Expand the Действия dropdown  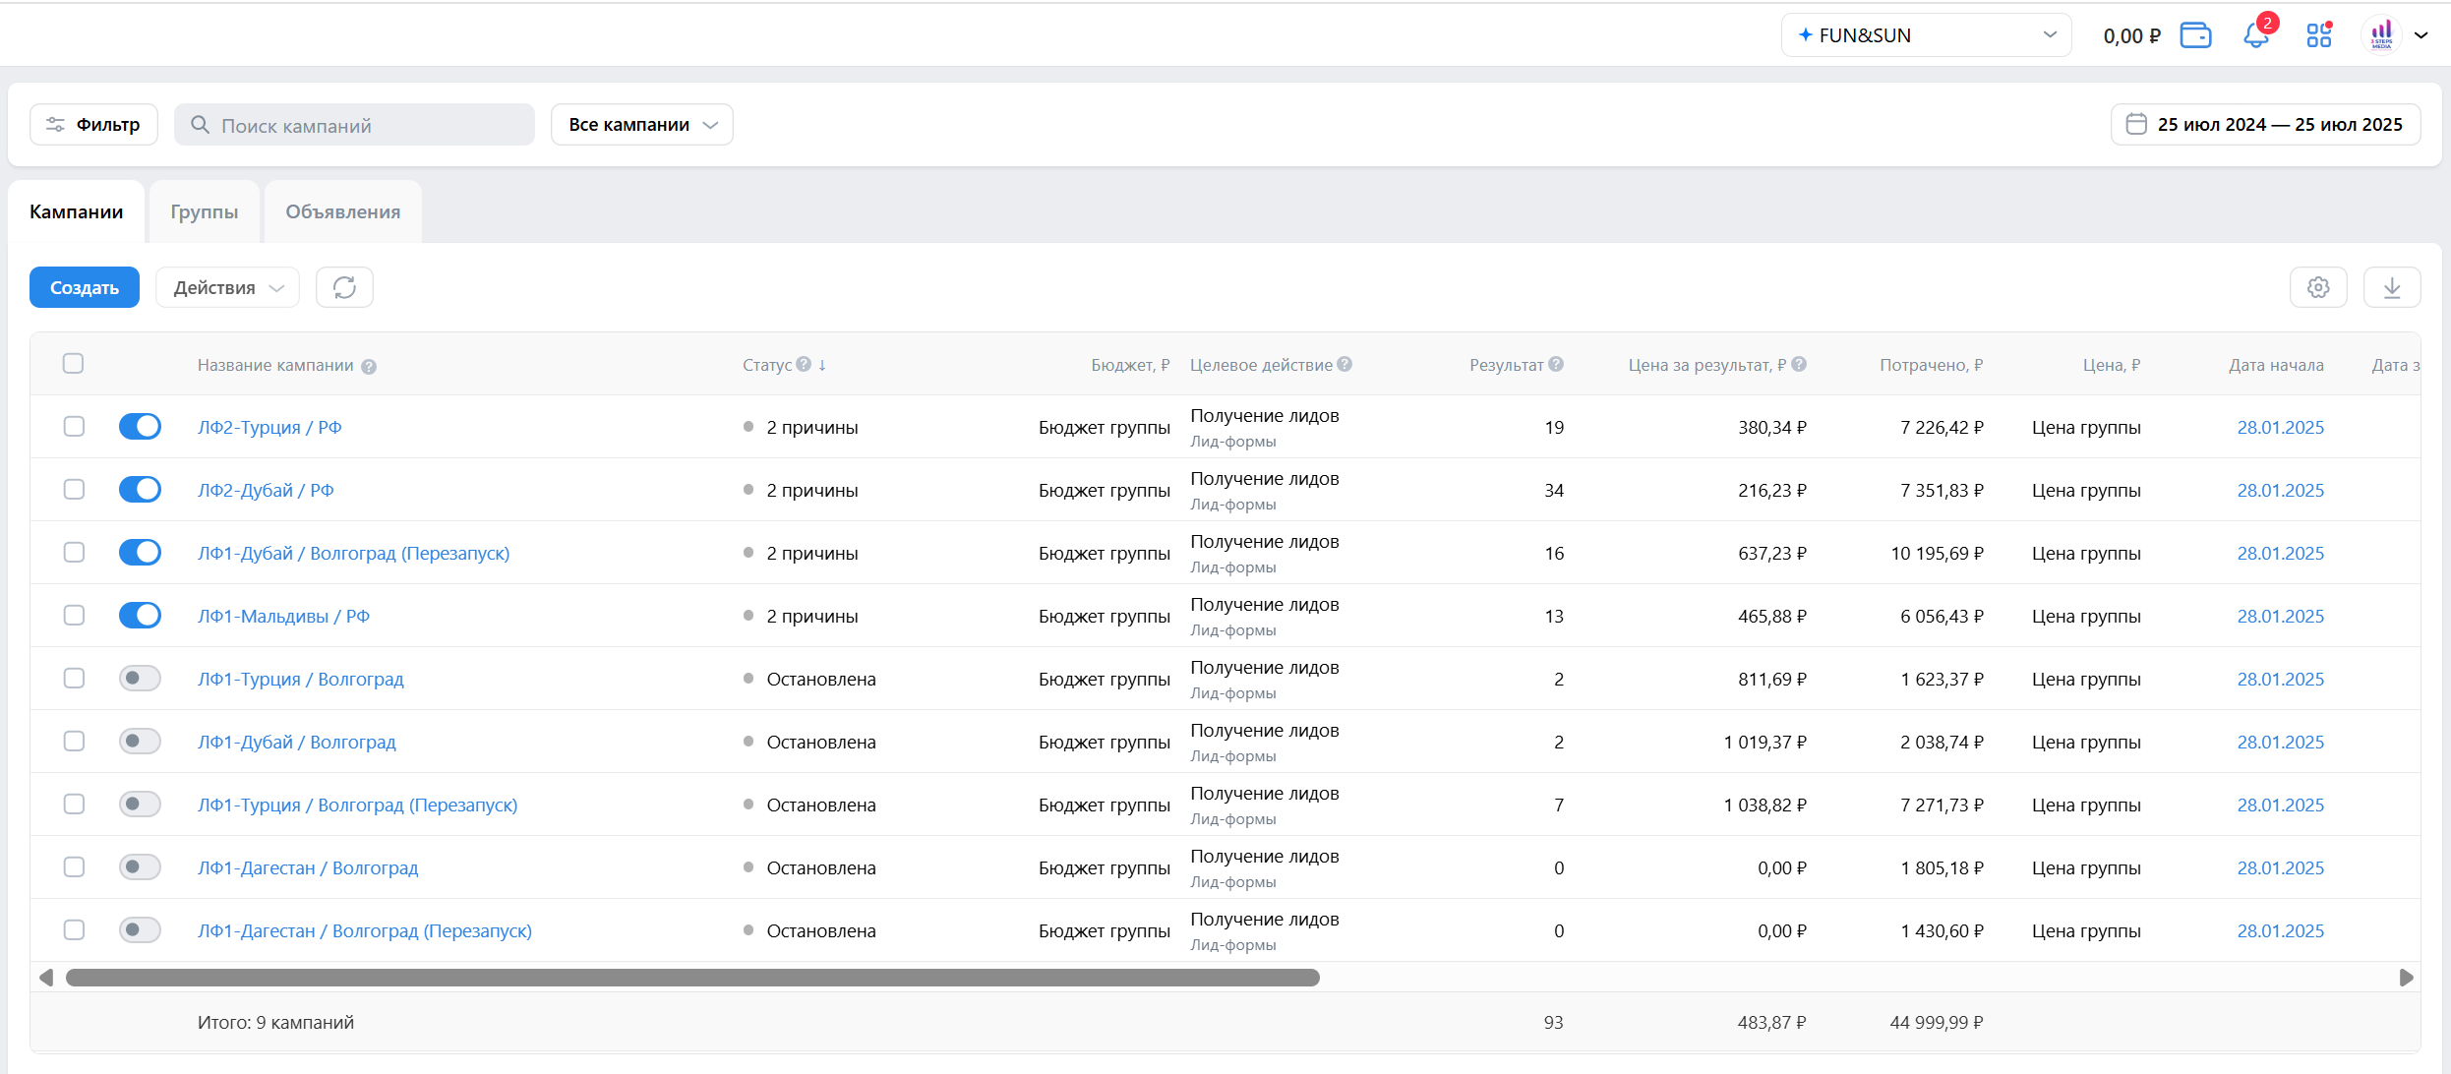click(x=227, y=287)
